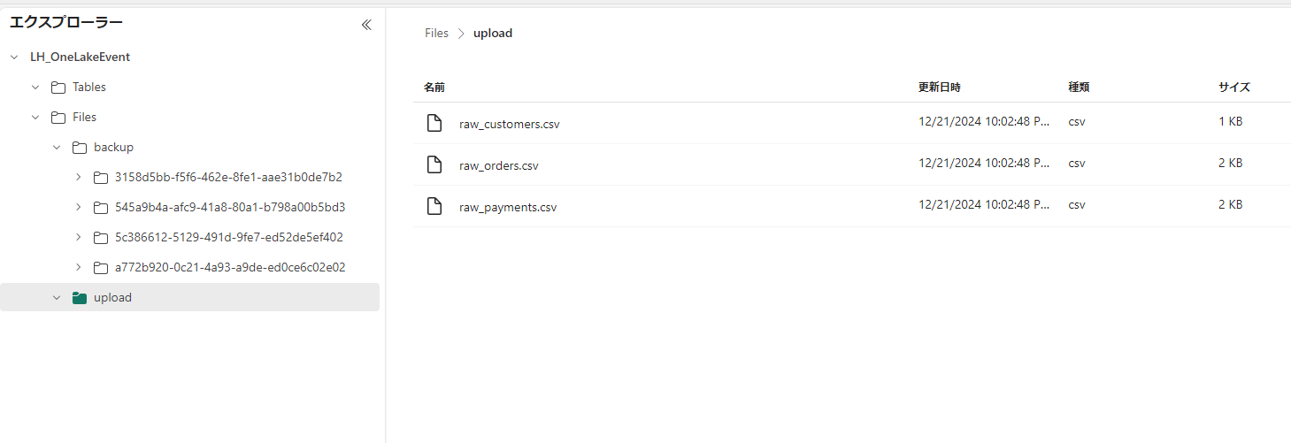Collapse the LH_OneLakeEvent root node chevron
The width and height of the screenshot is (1291, 443).
(14, 57)
